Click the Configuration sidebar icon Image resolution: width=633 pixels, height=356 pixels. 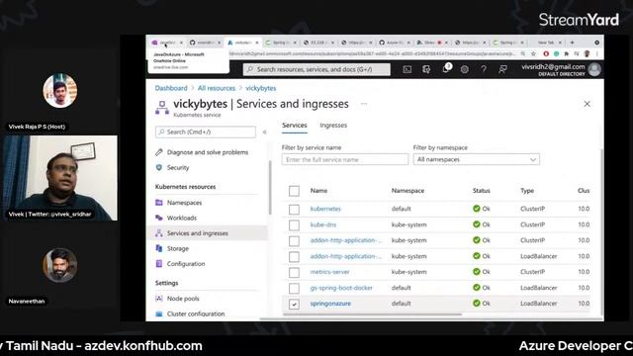(159, 264)
